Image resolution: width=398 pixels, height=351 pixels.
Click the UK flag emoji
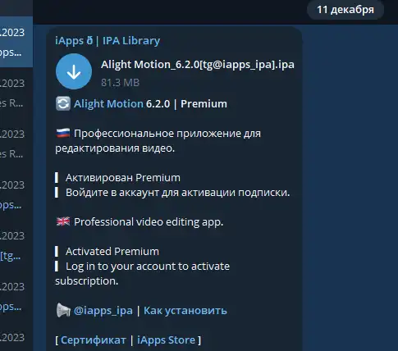pos(63,221)
